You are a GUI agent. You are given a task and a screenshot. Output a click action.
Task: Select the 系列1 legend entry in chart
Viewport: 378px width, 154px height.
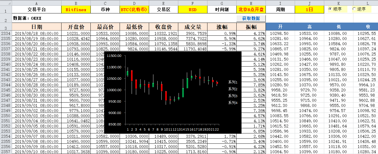click(x=233, y=82)
